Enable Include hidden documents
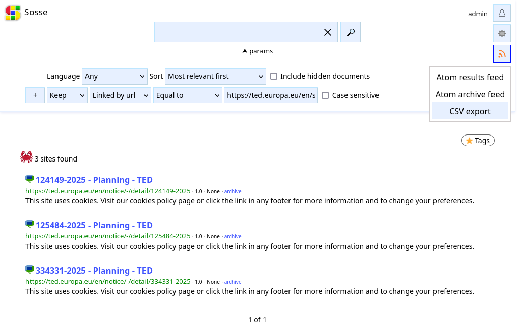This screenshot has width=521, height=323. (x=274, y=76)
